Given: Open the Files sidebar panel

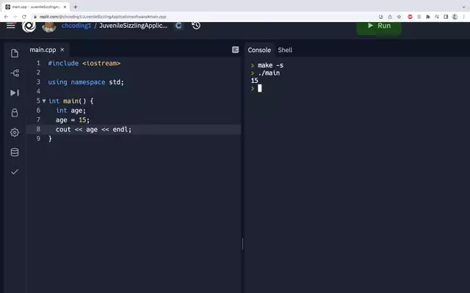Looking at the screenshot, I should (x=15, y=53).
